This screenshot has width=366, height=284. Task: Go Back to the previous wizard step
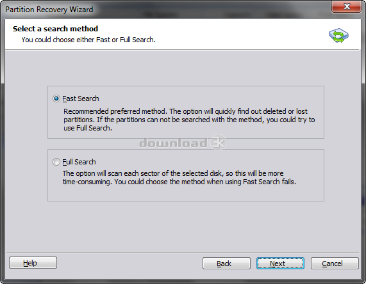point(226,264)
